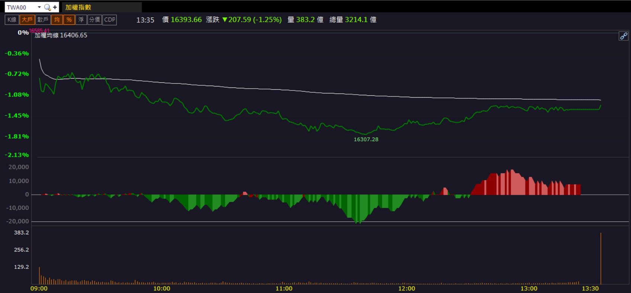Image resolution: width=631 pixels, height=293 pixels.
Task: Click the tall closing volume bar at 13:30
Action: coord(601,259)
